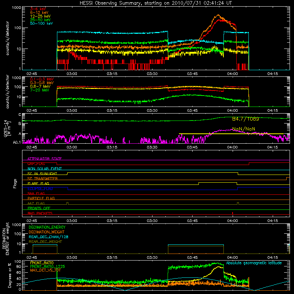
Task: Click the raised FLARE_FLAG segment
Action: tap(218, 182)
